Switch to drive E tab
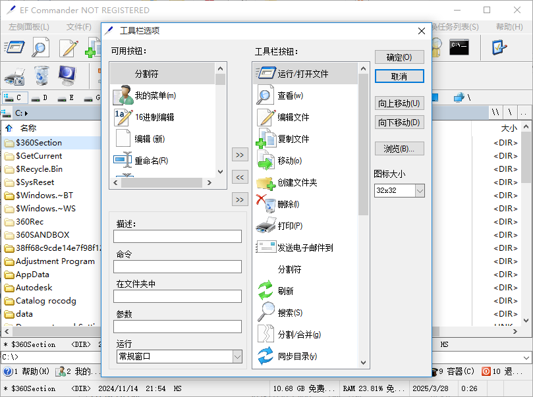533x397 pixels. tap(66, 98)
